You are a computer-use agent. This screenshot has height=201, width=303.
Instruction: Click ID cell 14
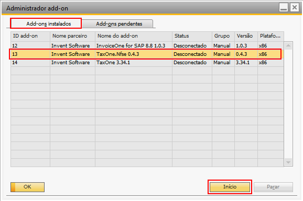[x=30, y=63]
